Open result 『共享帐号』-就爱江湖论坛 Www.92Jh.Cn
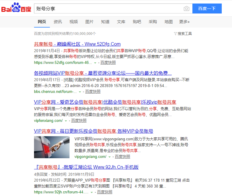 tap(86, 167)
